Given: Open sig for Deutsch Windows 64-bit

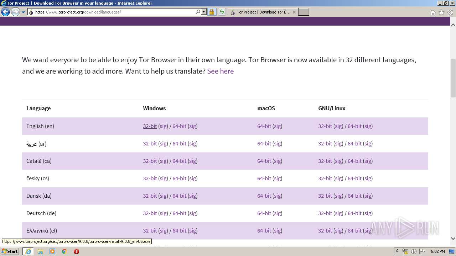Looking at the screenshot, I should pyautogui.click(x=193, y=213).
